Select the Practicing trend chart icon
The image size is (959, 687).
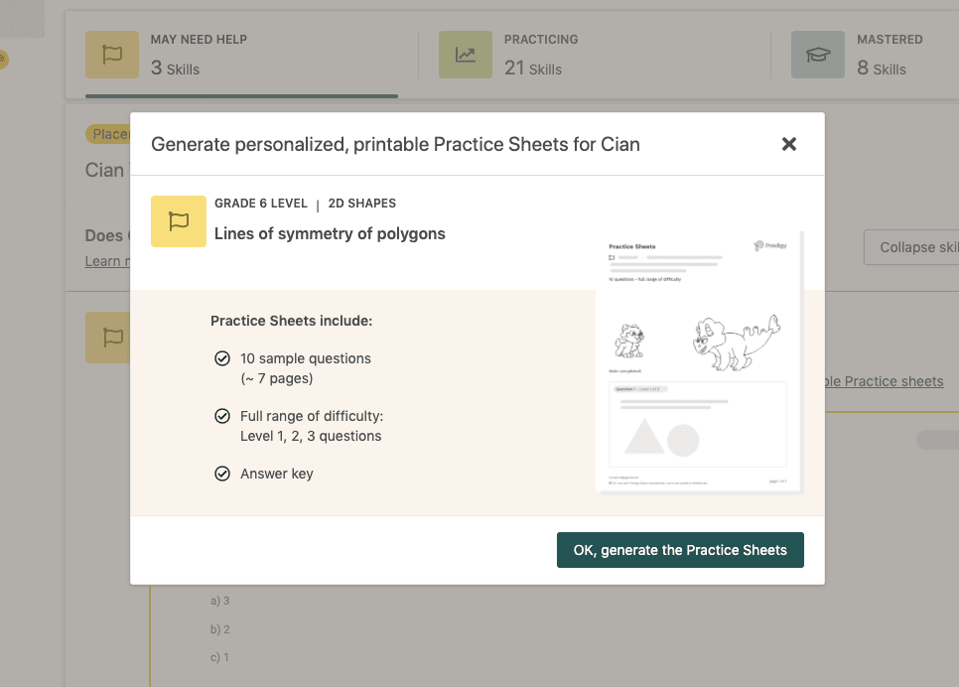(465, 55)
